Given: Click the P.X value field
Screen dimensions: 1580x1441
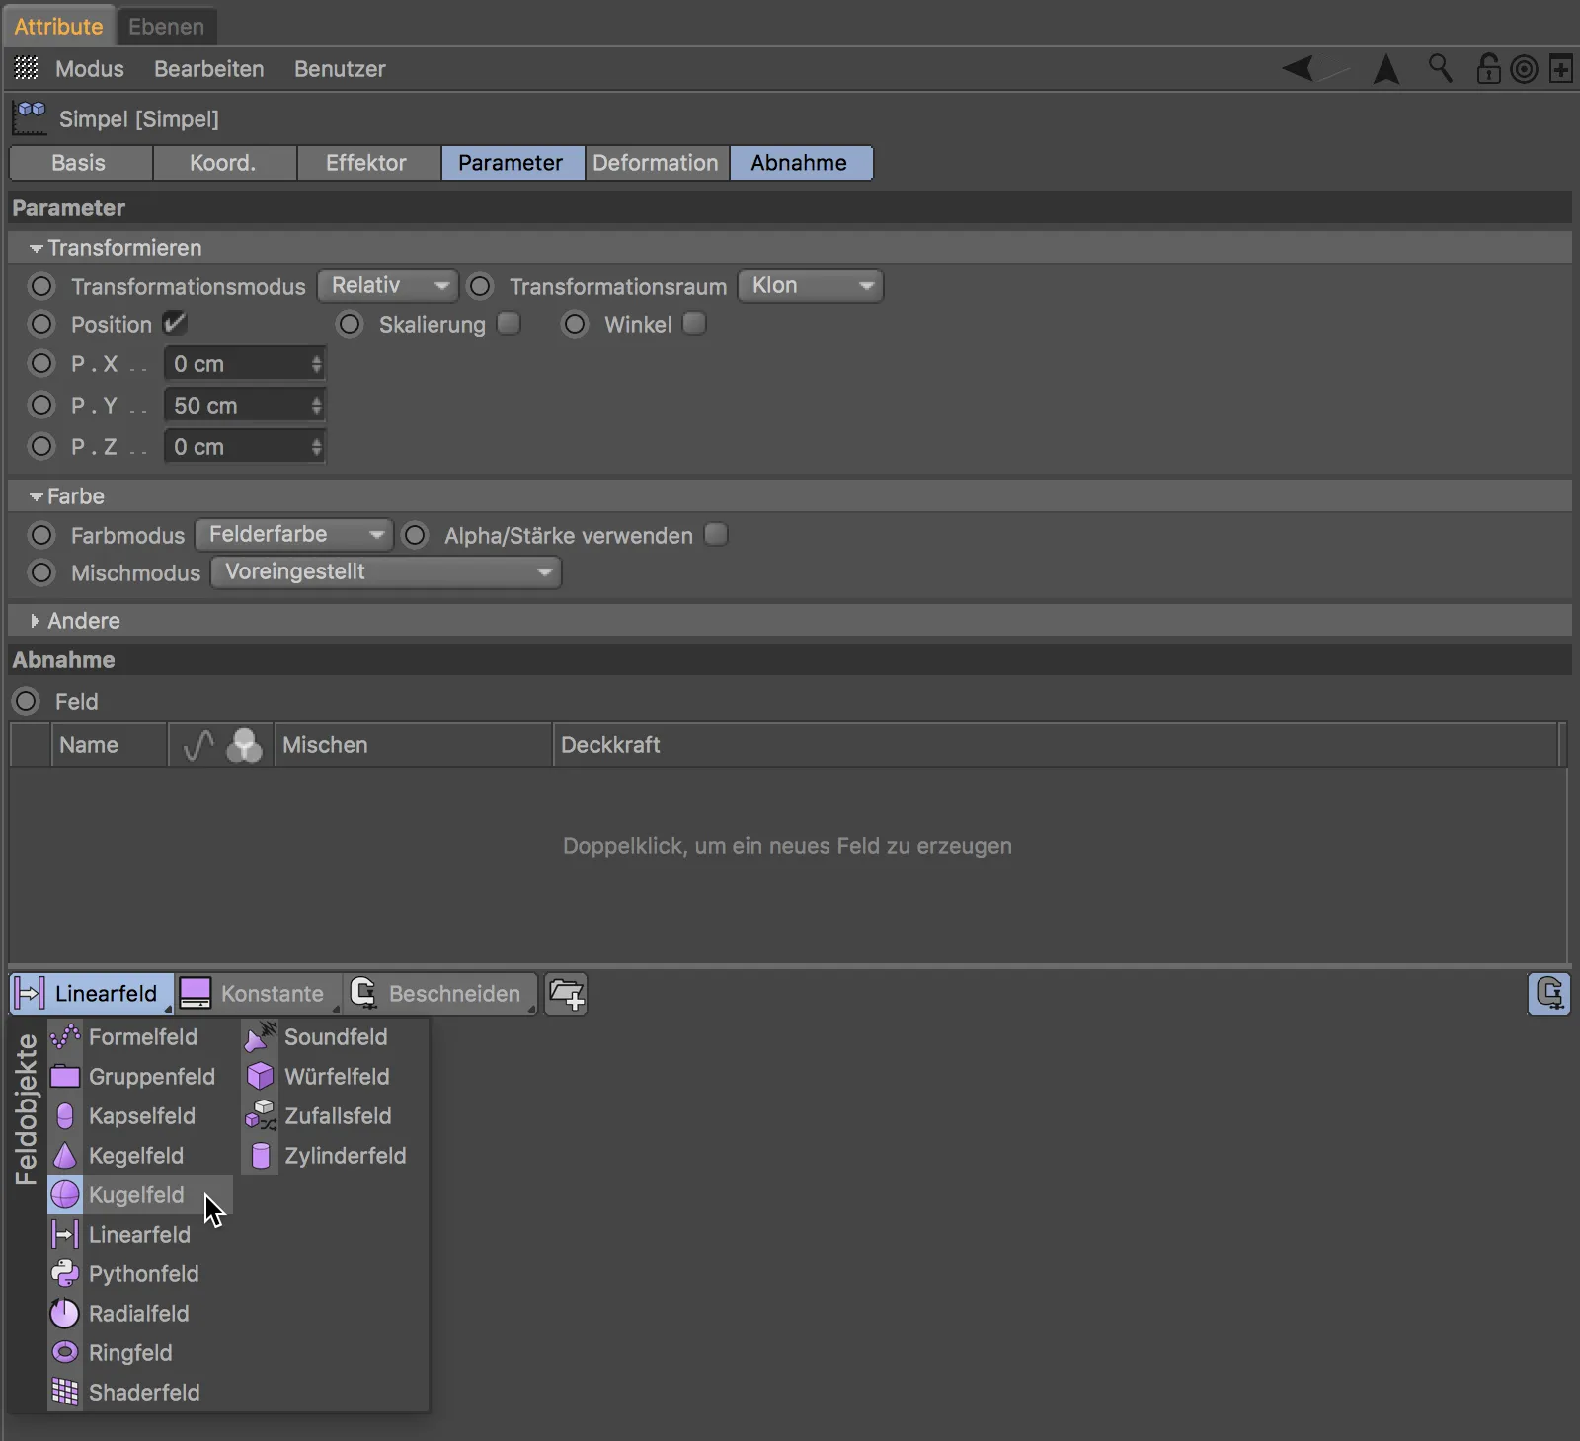Looking at the screenshot, I should click(244, 363).
